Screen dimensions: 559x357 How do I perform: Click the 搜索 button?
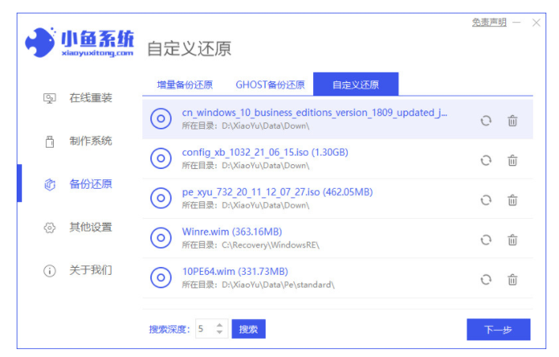coord(248,329)
